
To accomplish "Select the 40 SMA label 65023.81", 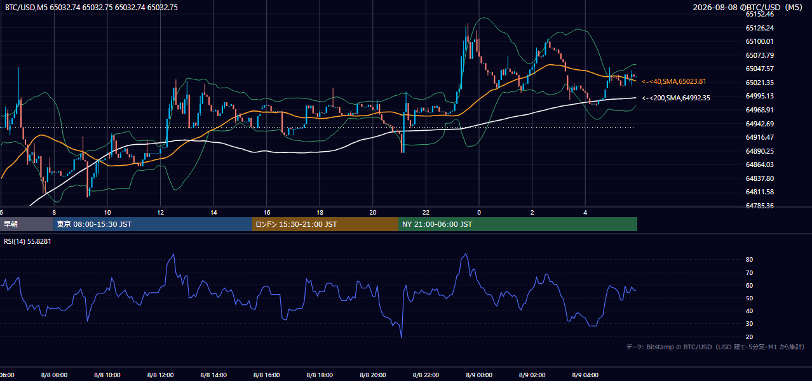I will (674, 81).
